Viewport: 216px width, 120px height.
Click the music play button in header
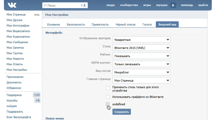click(x=173, y=5)
